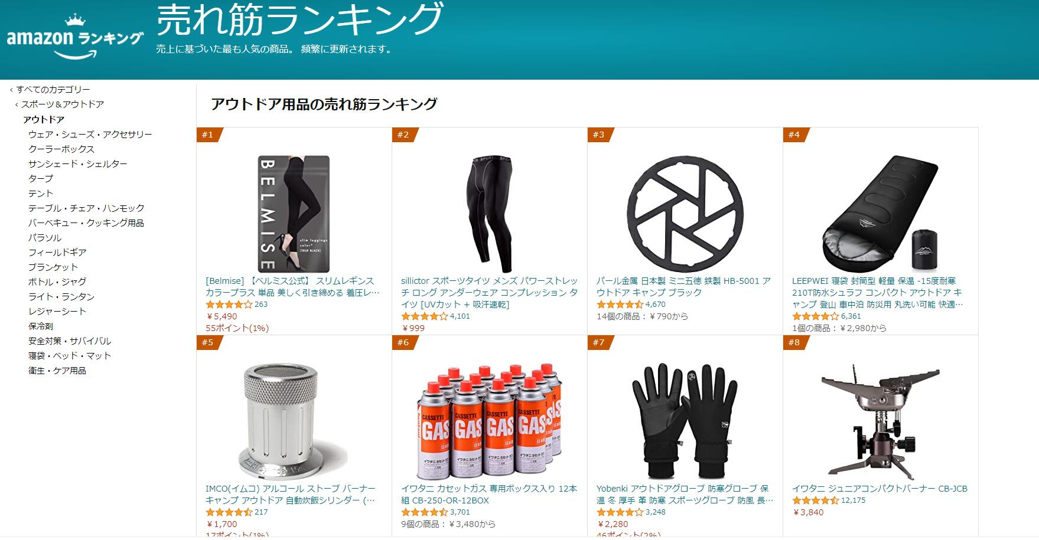Select ライト・ランタン in sidebar
Image resolution: width=1039 pixels, height=540 pixels.
(61, 297)
